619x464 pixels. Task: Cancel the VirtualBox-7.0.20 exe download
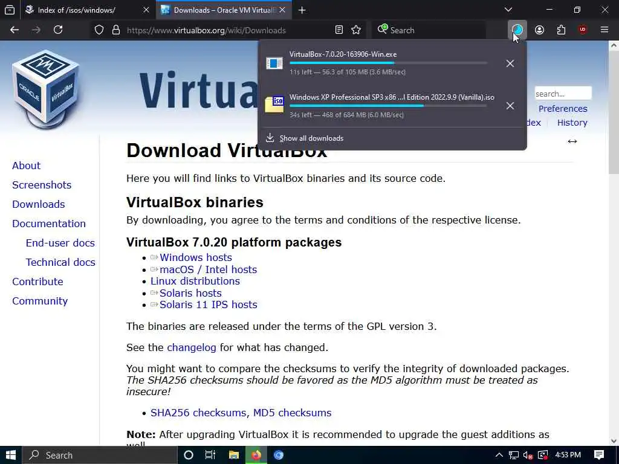(510, 63)
